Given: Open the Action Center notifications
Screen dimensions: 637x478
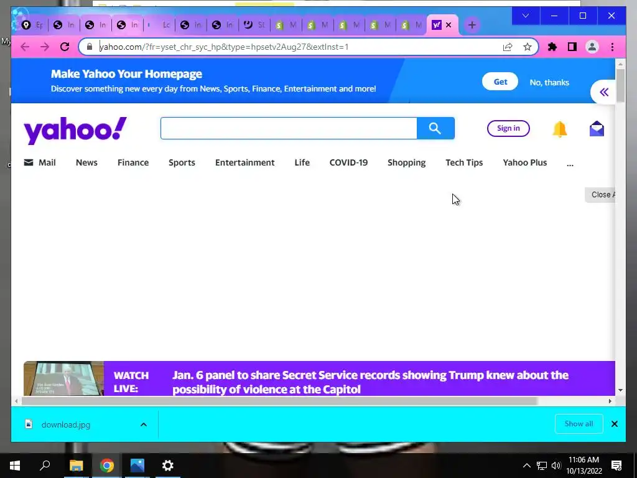Looking at the screenshot, I should pyautogui.click(x=616, y=466).
